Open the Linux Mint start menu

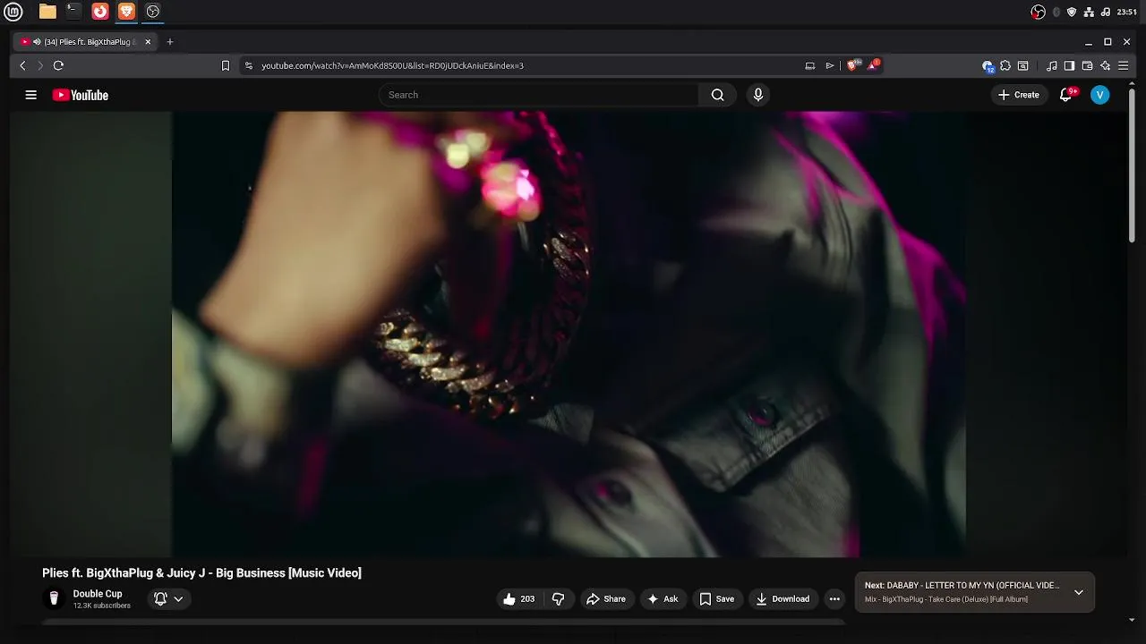[13, 12]
